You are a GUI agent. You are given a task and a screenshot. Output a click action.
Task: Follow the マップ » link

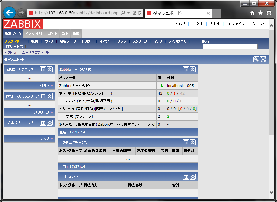tap(47, 139)
